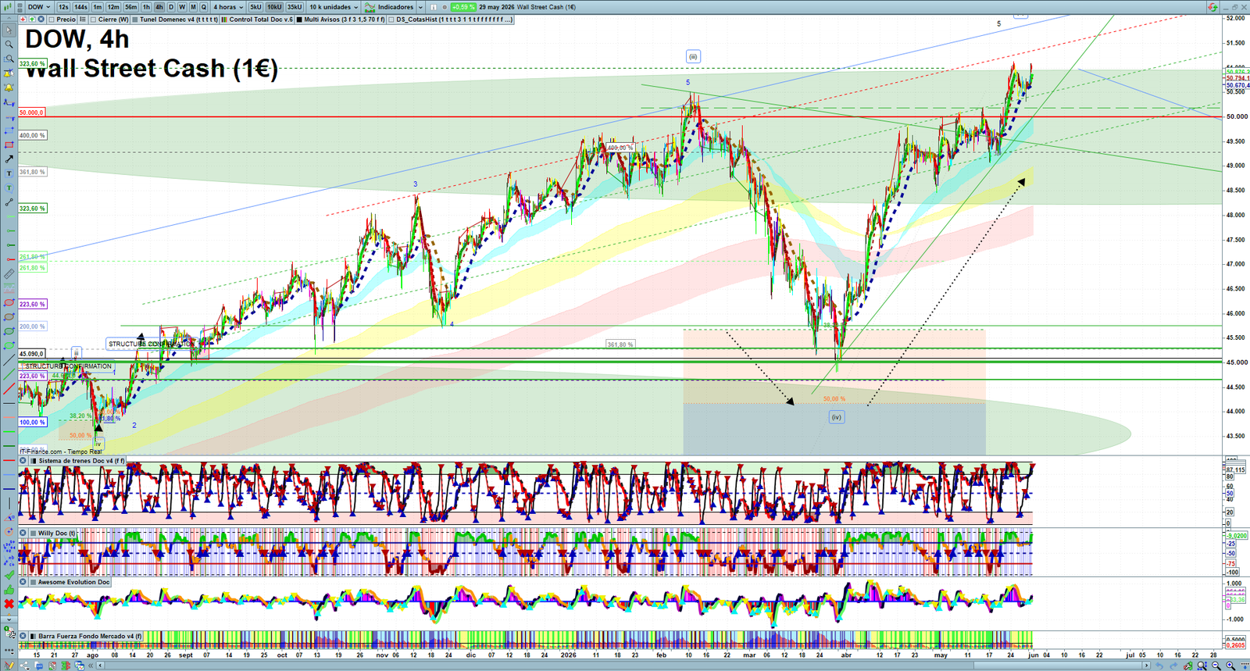This screenshot has width=1250, height=671.
Task: Toggle the DS_CotasHist checkbox
Action: click(391, 20)
